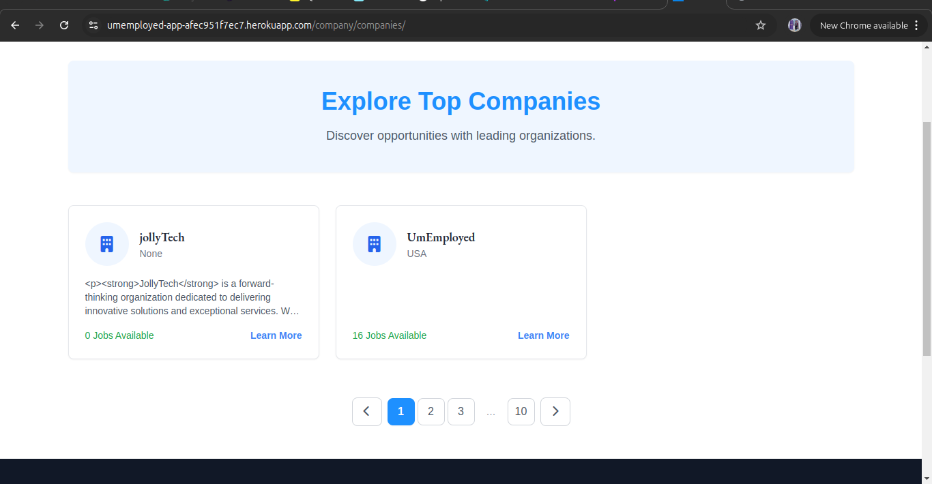This screenshot has width=932, height=484.
Task: Open the Chrome profile avatar
Action: [x=794, y=25]
